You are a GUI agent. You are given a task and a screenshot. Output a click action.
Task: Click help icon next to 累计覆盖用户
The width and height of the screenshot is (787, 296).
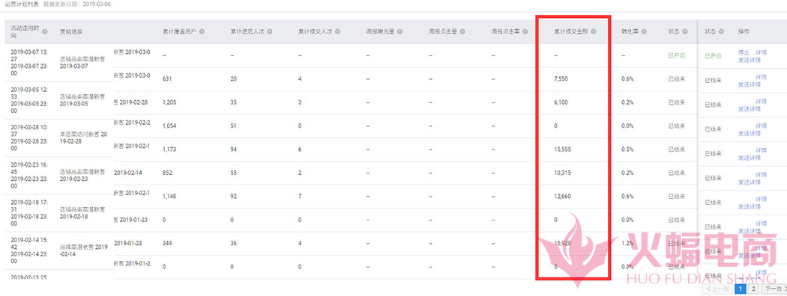pos(202,31)
